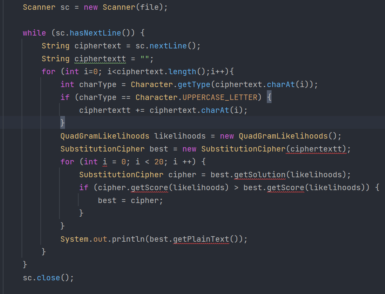The image size is (385, 294).
Task: Click the UPPERCASE_LETTER constant
Action: [220, 98]
